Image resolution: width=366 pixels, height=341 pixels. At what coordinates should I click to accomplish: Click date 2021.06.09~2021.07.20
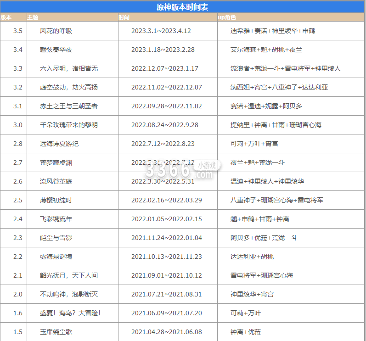[x=167, y=313]
